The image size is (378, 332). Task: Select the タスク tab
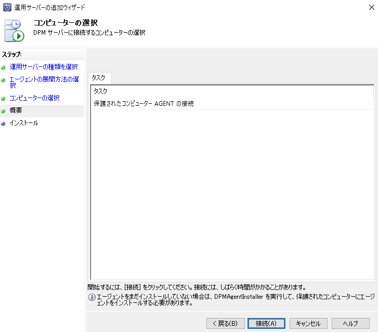pos(99,78)
